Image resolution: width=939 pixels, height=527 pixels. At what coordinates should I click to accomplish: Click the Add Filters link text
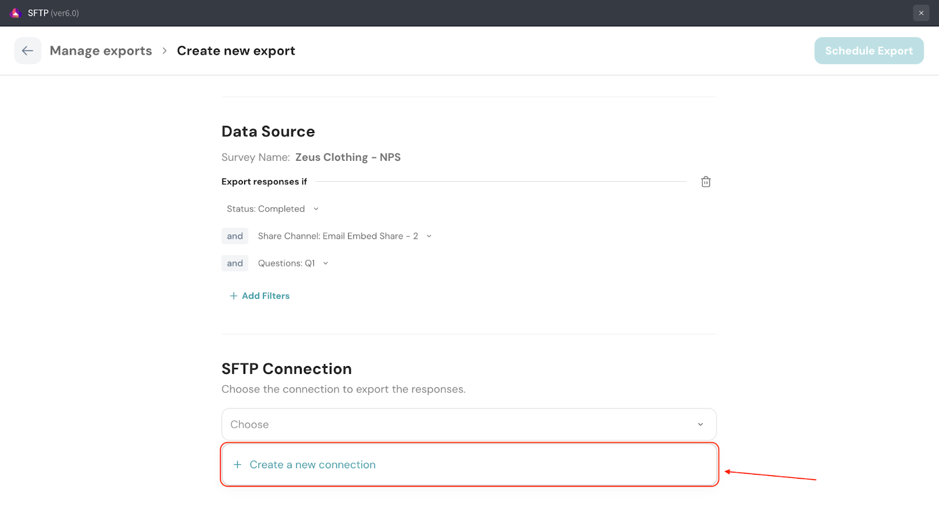tap(266, 296)
